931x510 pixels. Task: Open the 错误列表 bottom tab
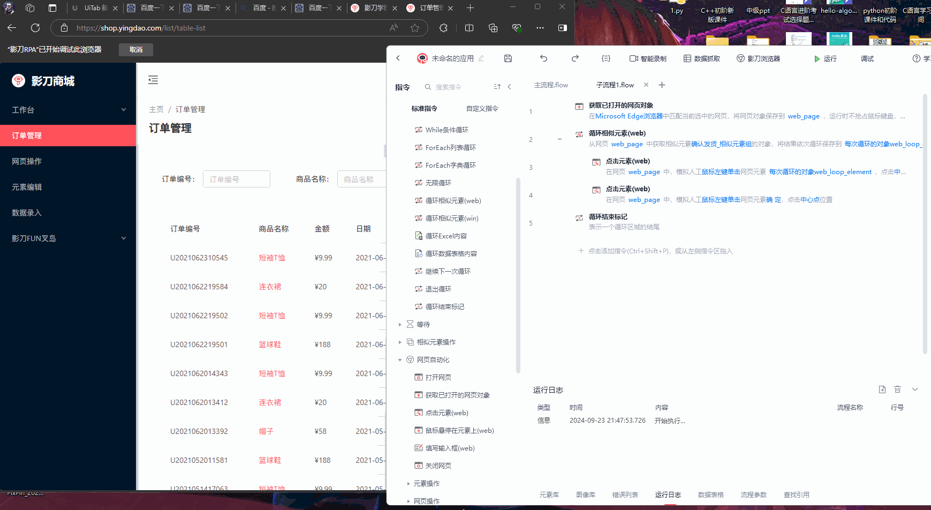click(625, 494)
